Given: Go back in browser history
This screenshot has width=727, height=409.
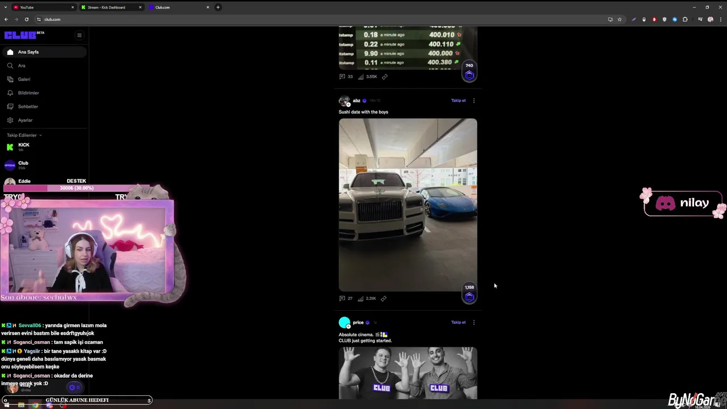Looking at the screenshot, I should pos(6,19).
